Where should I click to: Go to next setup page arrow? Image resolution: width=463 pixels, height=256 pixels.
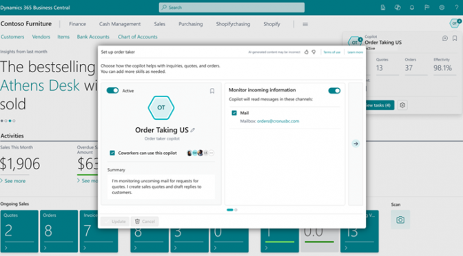click(x=356, y=144)
